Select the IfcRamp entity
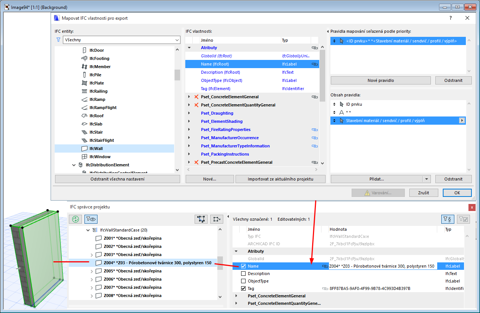The image size is (480, 313). (114, 99)
